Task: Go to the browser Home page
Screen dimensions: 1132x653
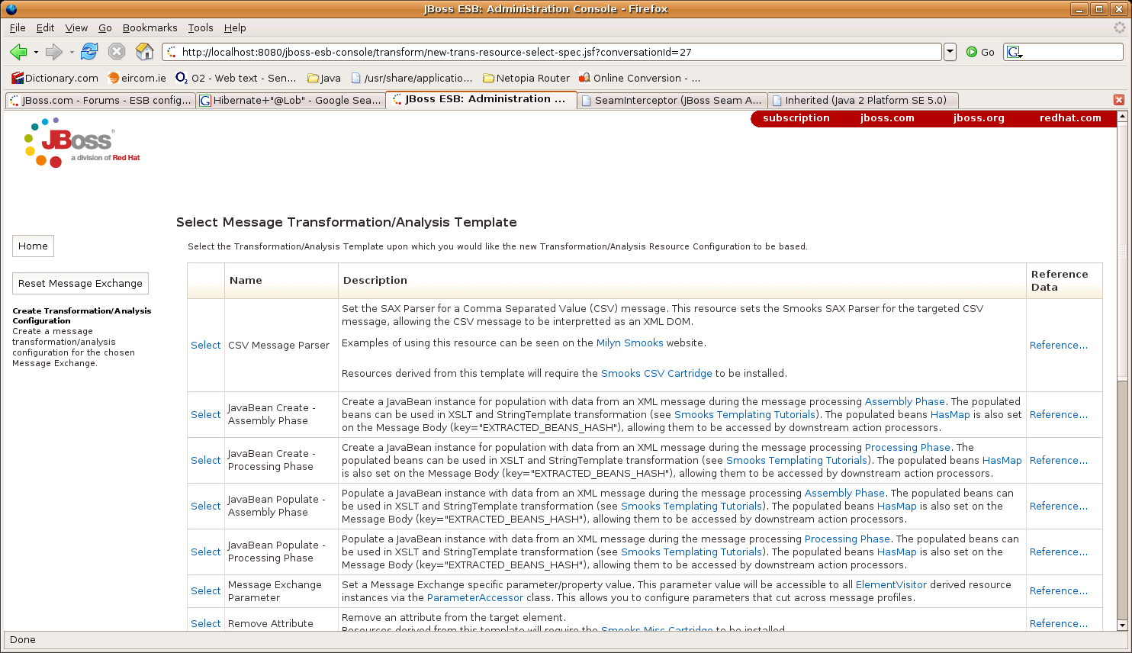Action: pos(144,52)
